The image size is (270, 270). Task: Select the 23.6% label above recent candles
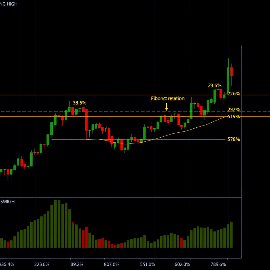click(215, 85)
